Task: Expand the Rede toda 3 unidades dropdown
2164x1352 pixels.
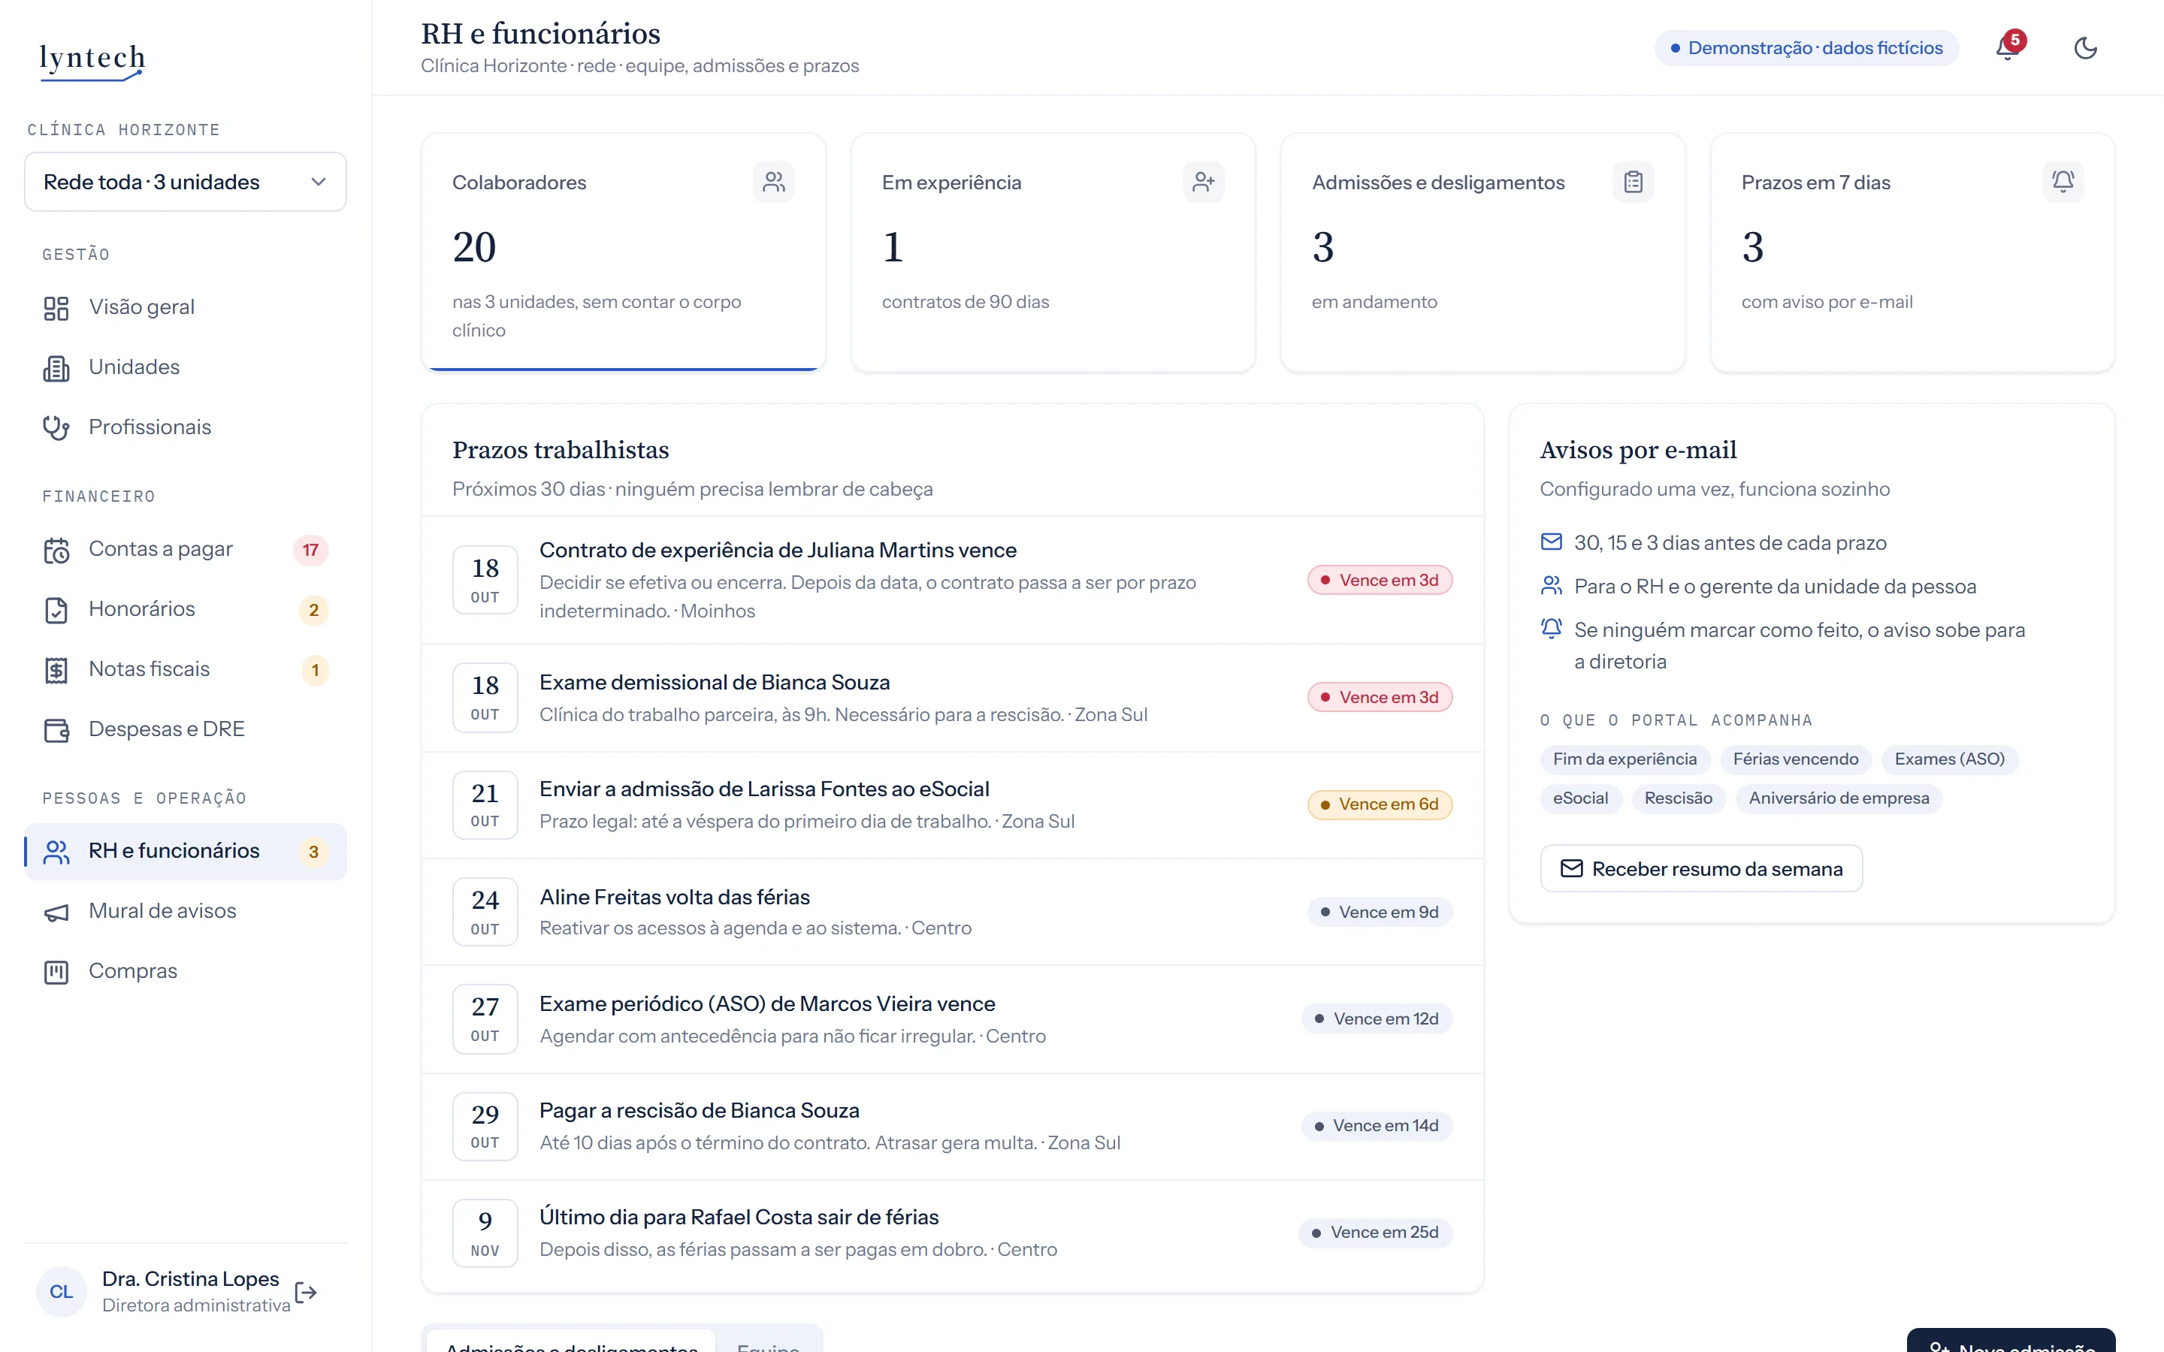Action: pos(185,182)
